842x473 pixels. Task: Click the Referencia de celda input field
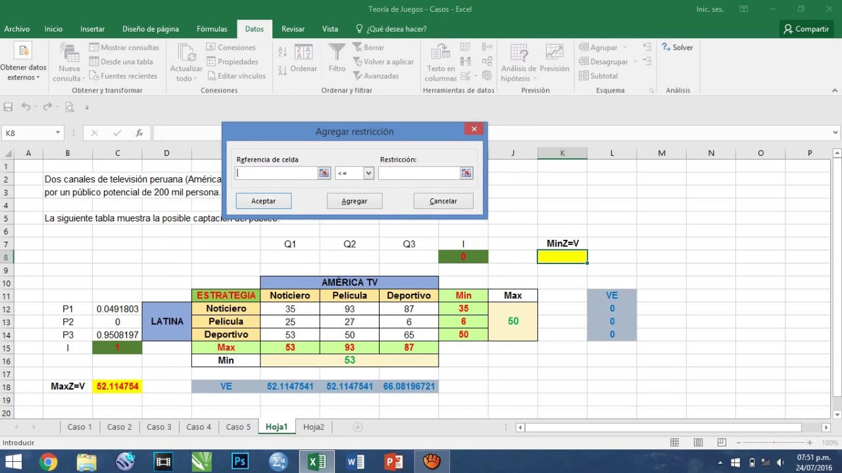click(x=277, y=173)
